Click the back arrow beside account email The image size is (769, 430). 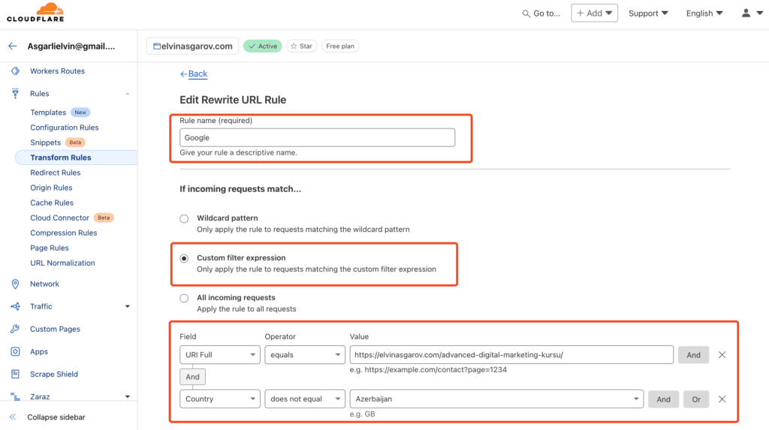coord(13,46)
